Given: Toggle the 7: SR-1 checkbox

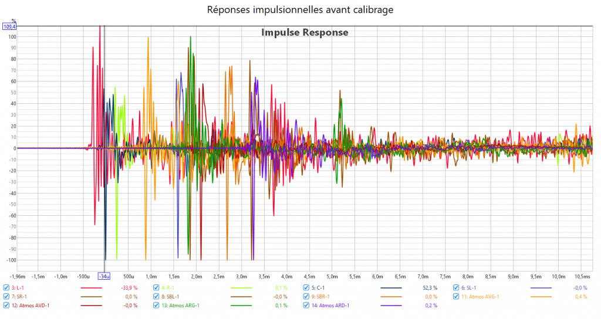Looking at the screenshot, I should (x=6, y=297).
